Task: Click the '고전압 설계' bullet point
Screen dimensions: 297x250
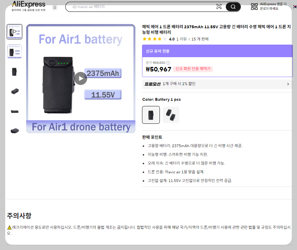Action: [190, 181]
